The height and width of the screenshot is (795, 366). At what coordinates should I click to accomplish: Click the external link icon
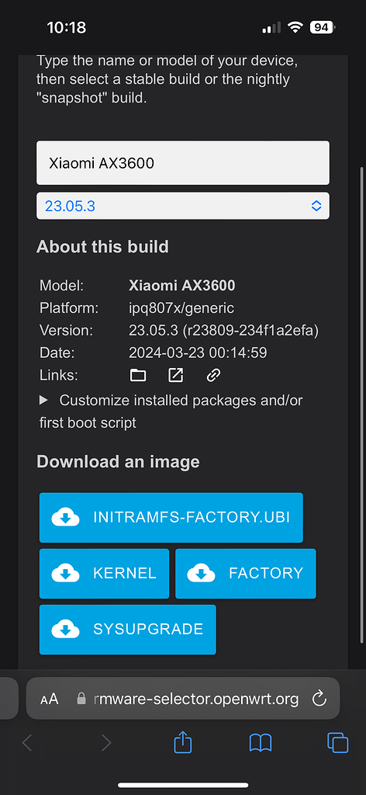pyautogui.click(x=176, y=375)
